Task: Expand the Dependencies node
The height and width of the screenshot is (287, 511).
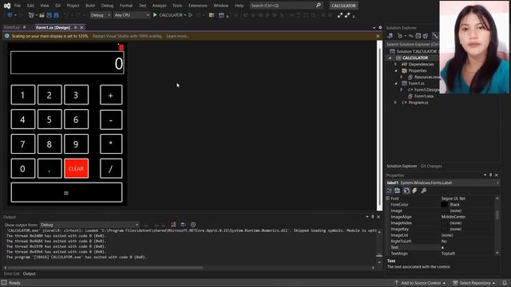Action: (x=396, y=65)
